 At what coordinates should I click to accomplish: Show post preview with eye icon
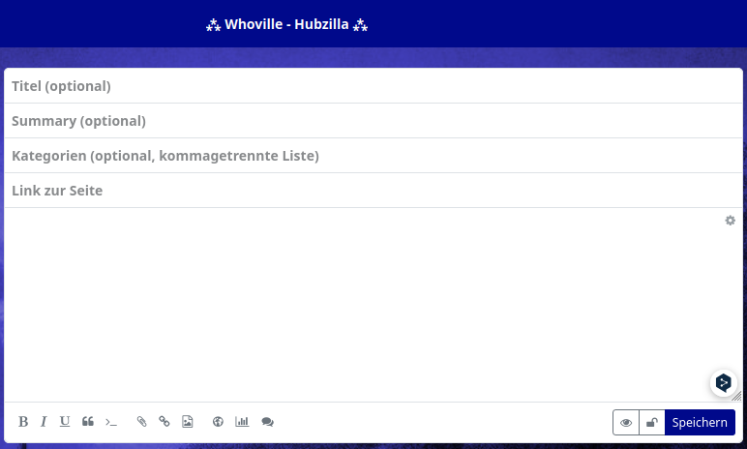(x=626, y=423)
